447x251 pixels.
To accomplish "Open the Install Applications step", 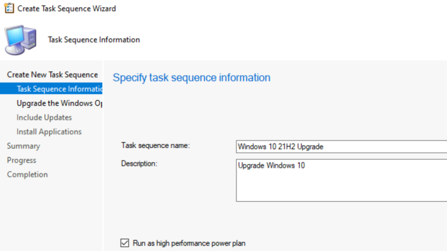I will [49, 132].
